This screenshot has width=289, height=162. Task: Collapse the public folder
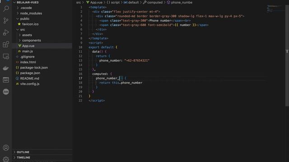pos(18,19)
